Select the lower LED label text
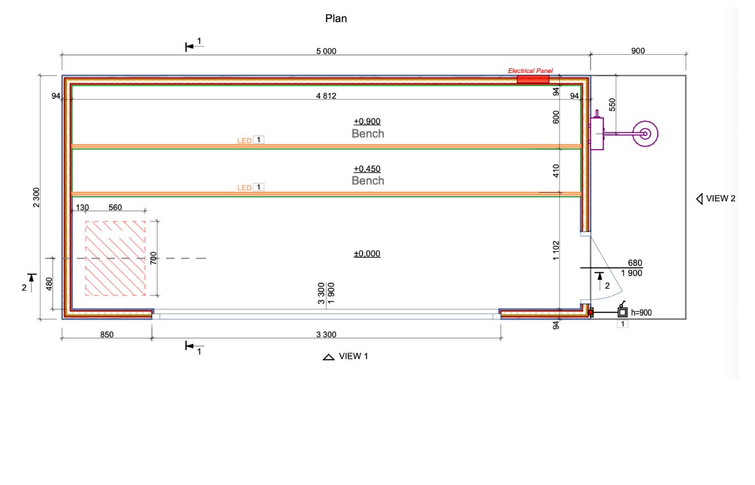Image resolution: width=755 pixels, height=485 pixels. [244, 187]
